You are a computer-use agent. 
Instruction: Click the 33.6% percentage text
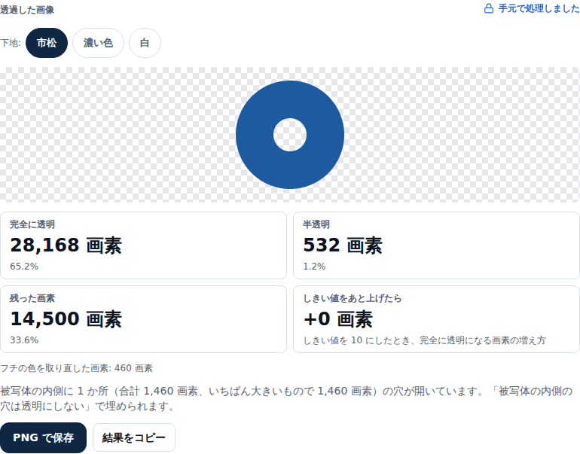24,340
